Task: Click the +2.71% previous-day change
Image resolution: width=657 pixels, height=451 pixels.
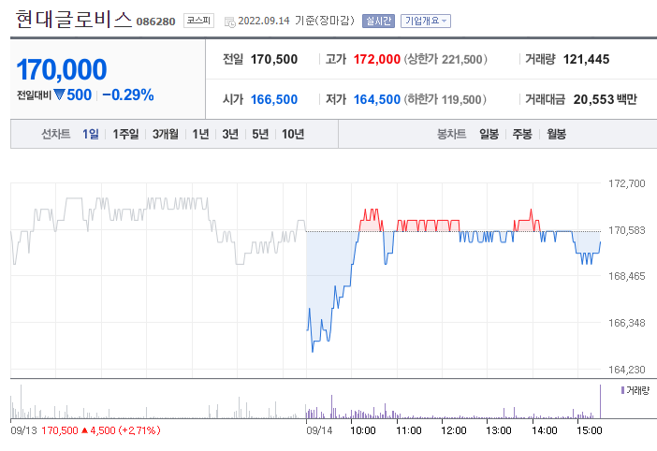Action: pos(139,430)
